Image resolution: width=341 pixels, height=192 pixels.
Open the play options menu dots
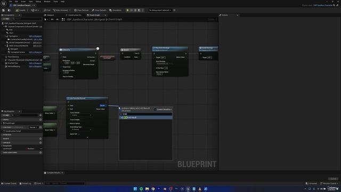click(143, 10)
